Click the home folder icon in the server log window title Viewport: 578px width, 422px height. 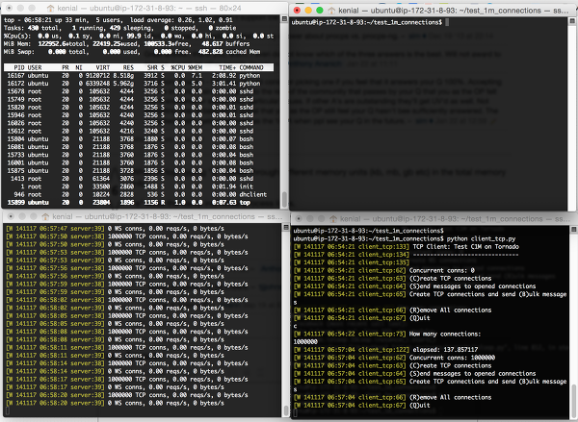[x=45, y=216]
